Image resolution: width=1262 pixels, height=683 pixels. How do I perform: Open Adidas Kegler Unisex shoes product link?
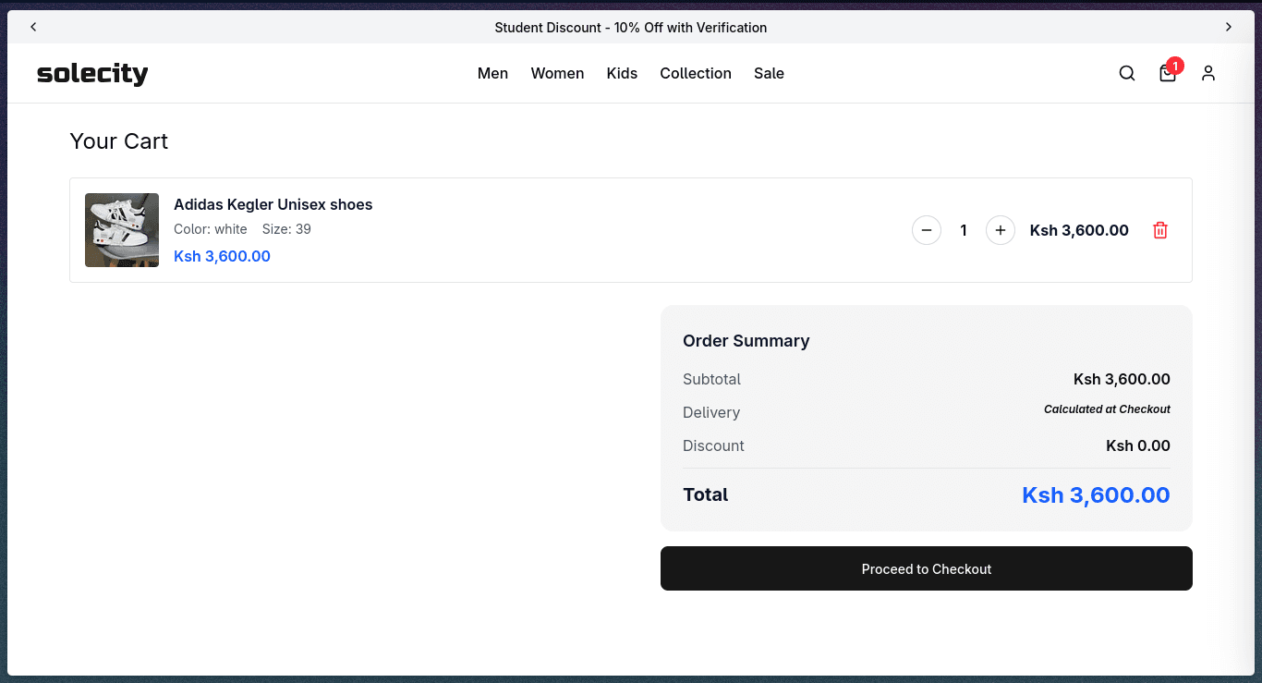click(273, 204)
